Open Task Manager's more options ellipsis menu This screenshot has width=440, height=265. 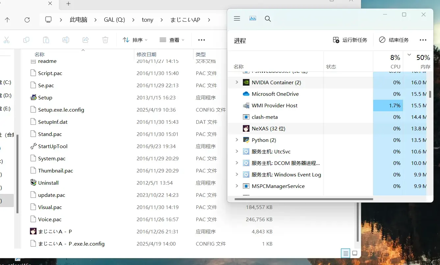coord(423,40)
